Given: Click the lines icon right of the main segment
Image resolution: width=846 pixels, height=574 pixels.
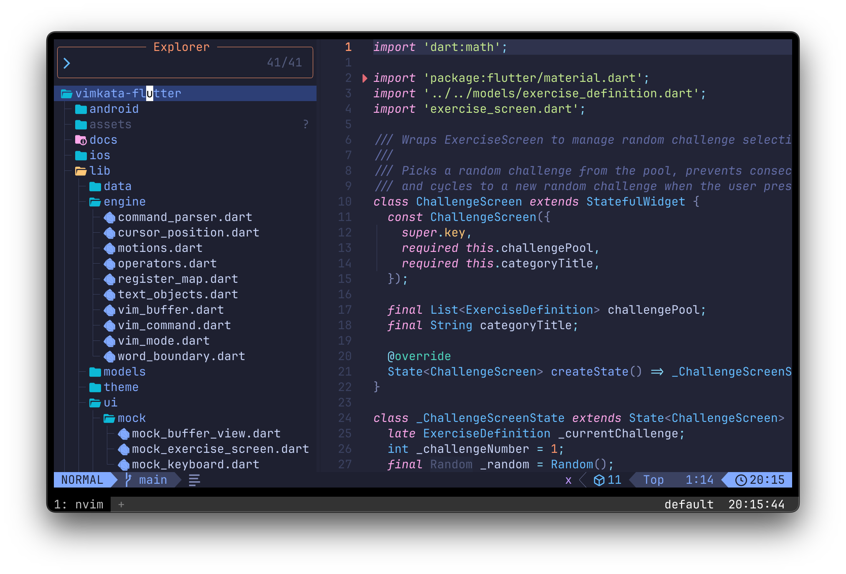Looking at the screenshot, I should 194,480.
